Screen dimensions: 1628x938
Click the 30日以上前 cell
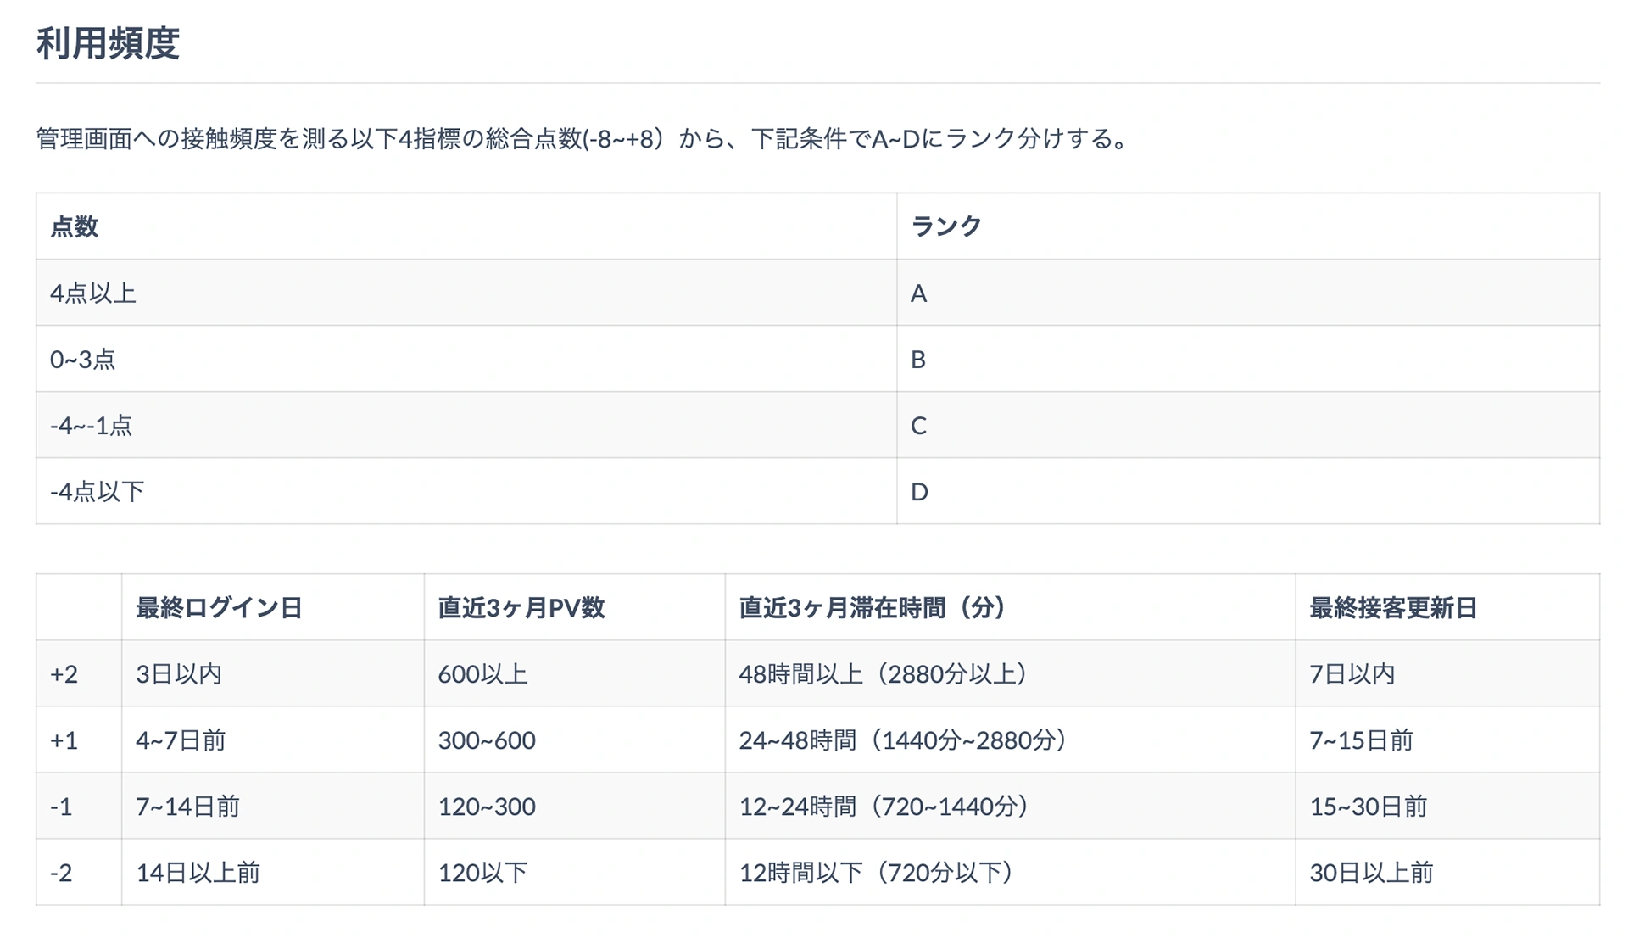click(1447, 872)
